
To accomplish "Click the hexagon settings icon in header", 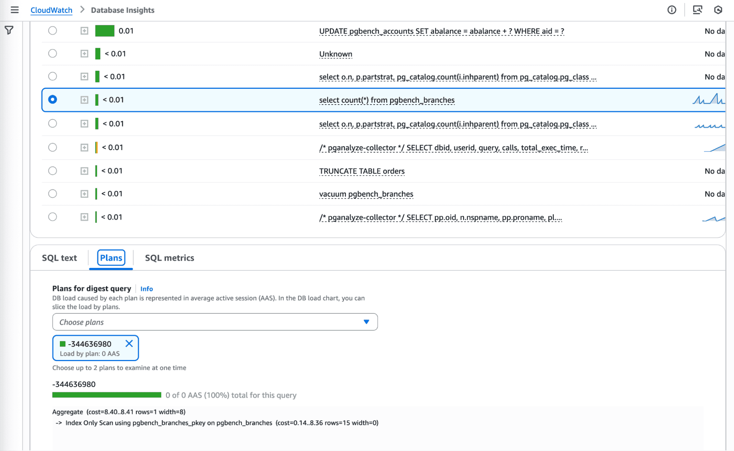I will coord(718,10).
